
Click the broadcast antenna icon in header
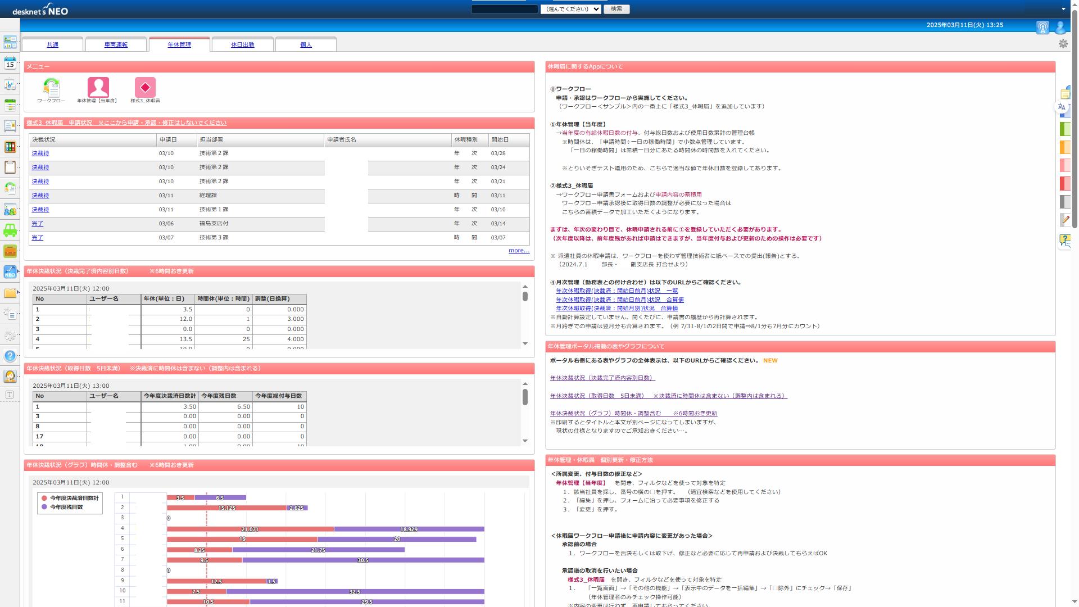pyautogui.click(x=1042, y=27)
